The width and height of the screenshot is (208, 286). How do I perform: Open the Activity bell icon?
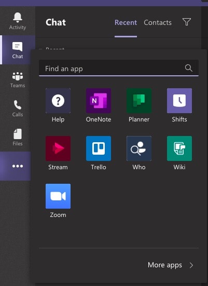(x=18, y=18)
